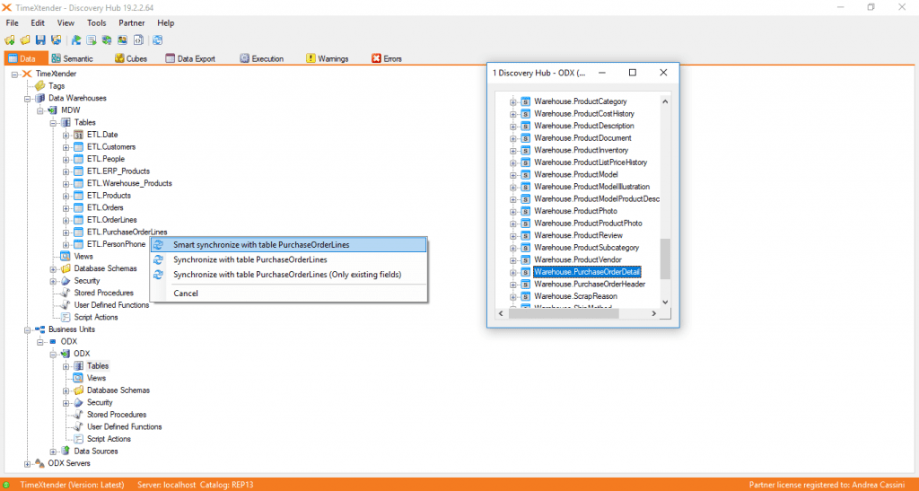Click ODX window vertical scrollbar down arrow

click(665, 302)
